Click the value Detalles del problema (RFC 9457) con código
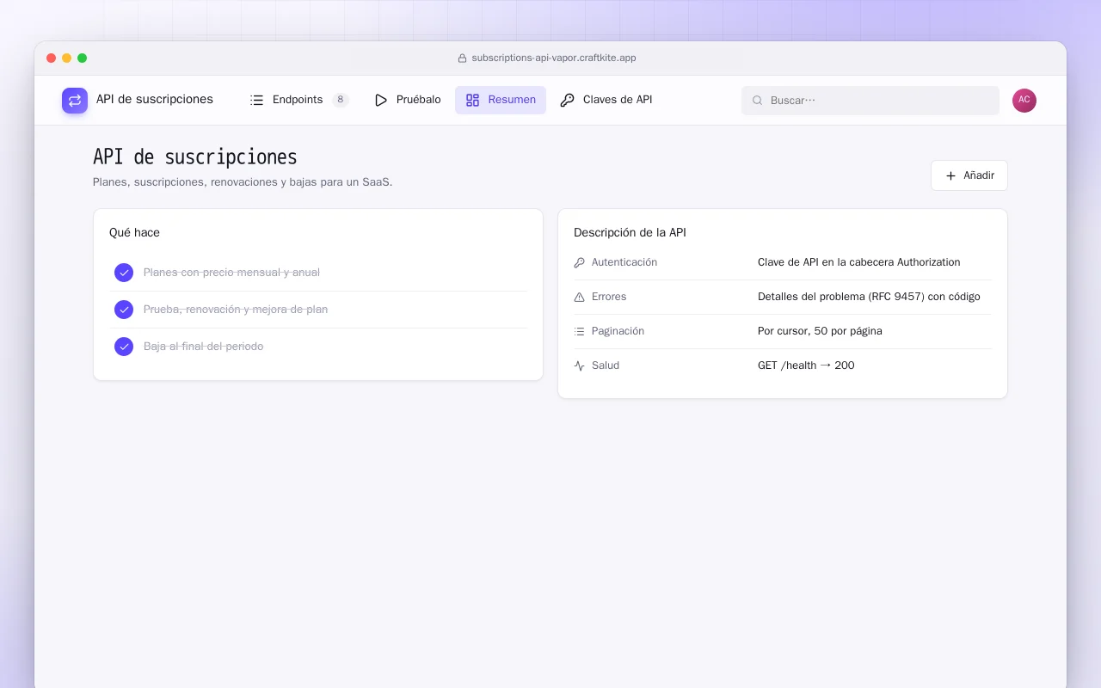Viewport: 1101px width, 688px height. point(869,297)
